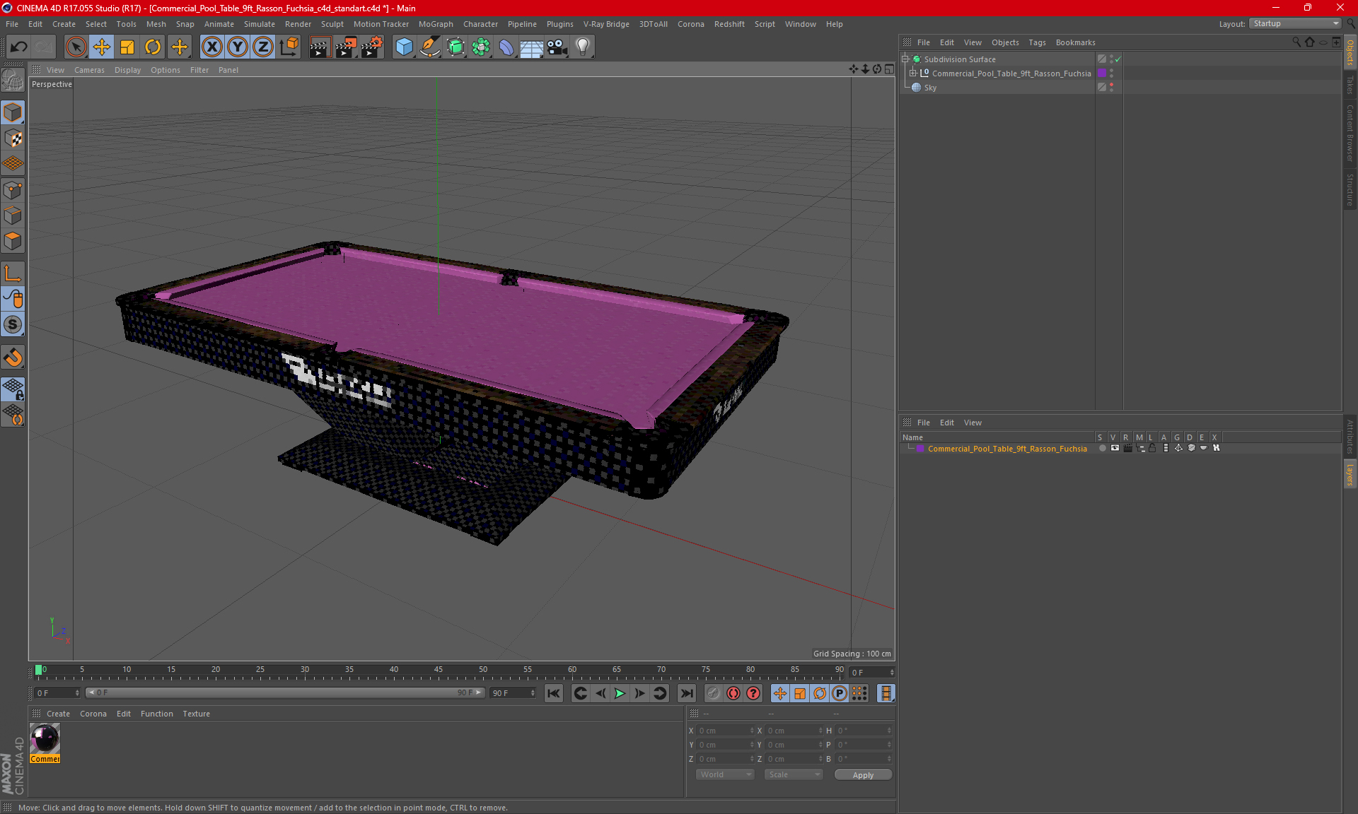Select the Move tool in top toolbar
1358x814 pixels.
point(102,47)
